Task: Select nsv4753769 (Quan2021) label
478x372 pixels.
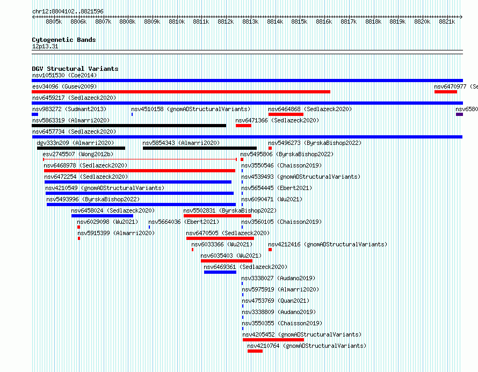Action: [x=276, y=301]
